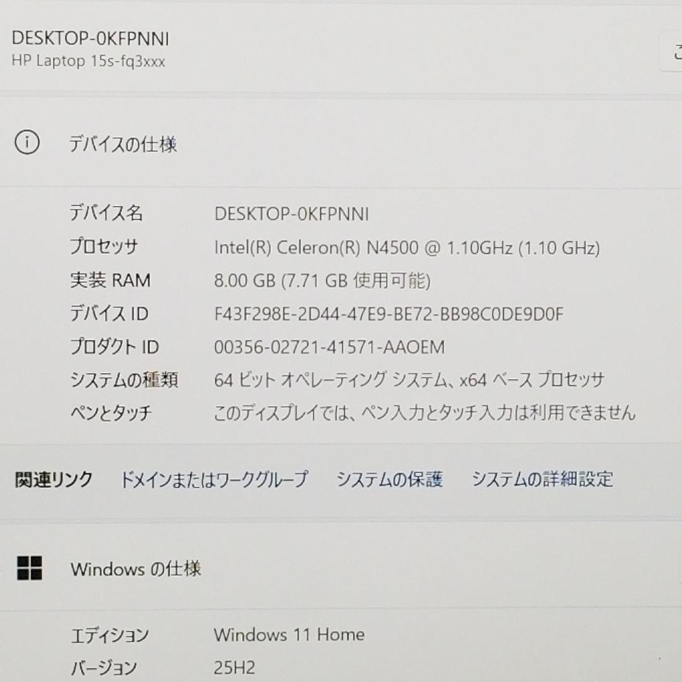The image size is (682, 682).
Task: Click the デバイス ID value
Action: point(389,313)
